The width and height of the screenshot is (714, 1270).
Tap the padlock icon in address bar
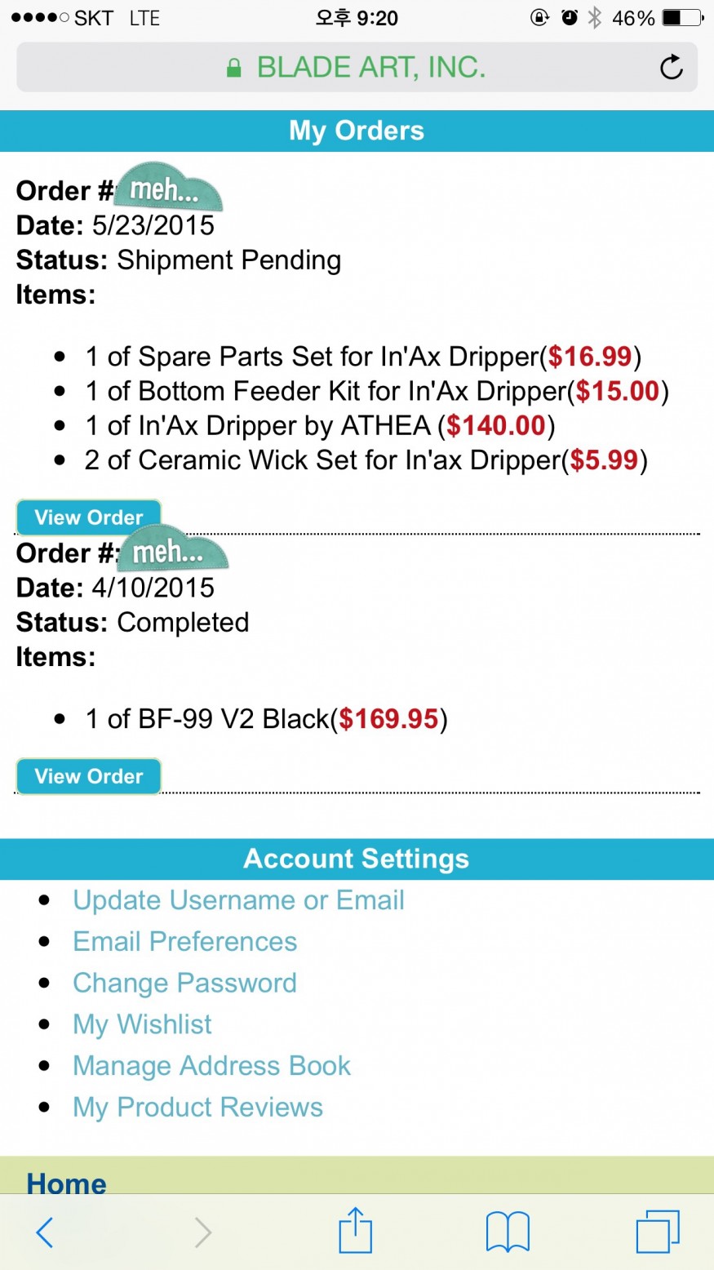(234, 68)
